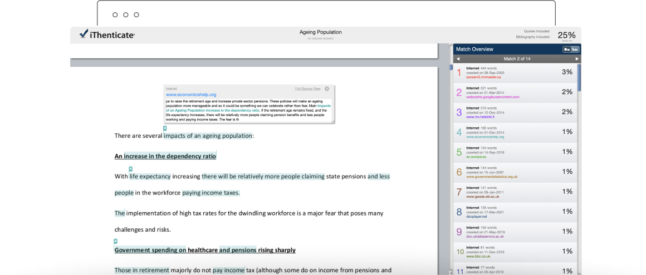Screen dimensions: 646x275
Task: Click the Match Overview panel header
Action: pos(517,49)
